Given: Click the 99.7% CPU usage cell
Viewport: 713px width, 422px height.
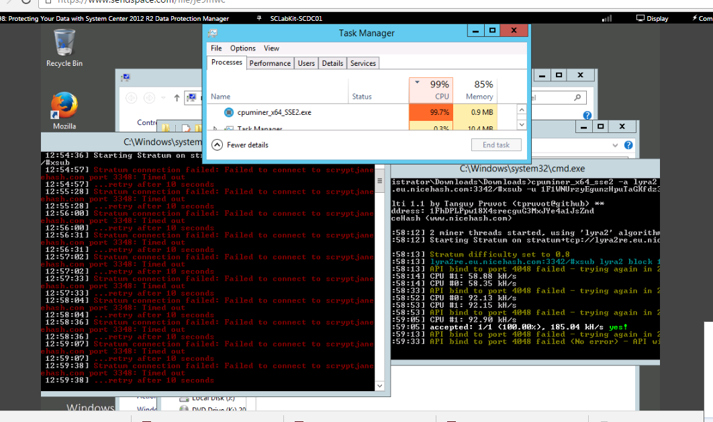Looking at the screenshot, I should pos(430,112).
